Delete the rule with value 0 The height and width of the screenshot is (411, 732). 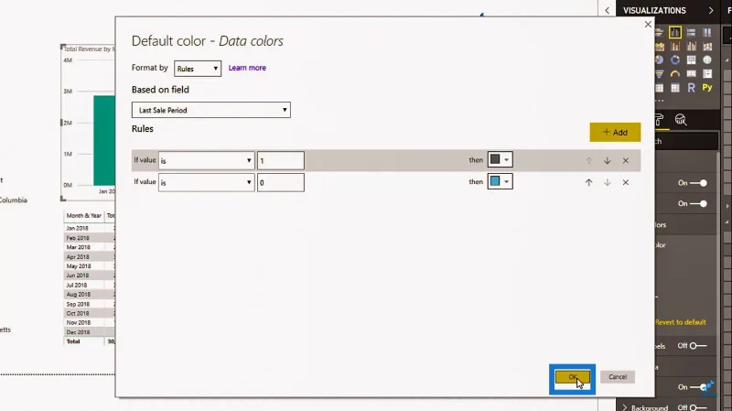[x=626, y=182]
